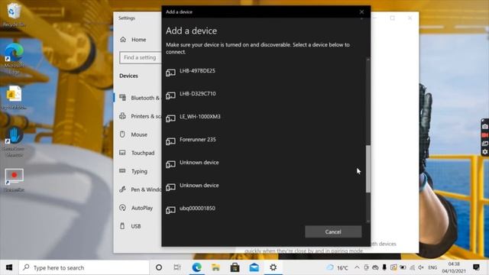The image size is (489, 275).
Task: Click the touchpad icon in sidebar
Action: tap(122, 153)
